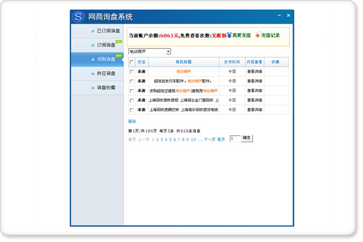Click the 删除 delete link
This screenshot has height=242, width=363.
pos(132,121)
